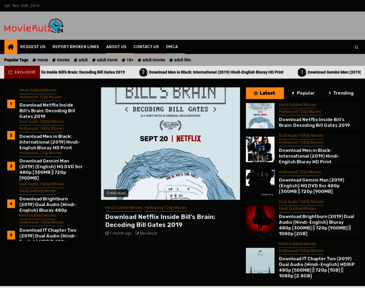Switch to the Latest tab
The image size is (365, 288).
click(265, 93)
